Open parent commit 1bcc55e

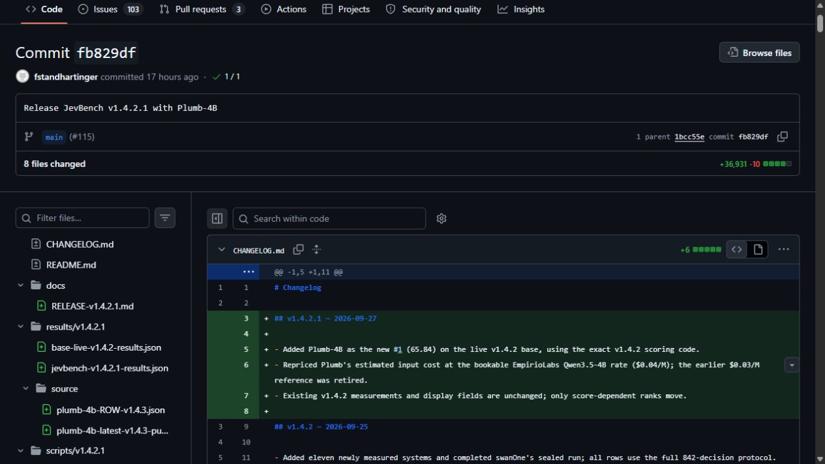689,137
